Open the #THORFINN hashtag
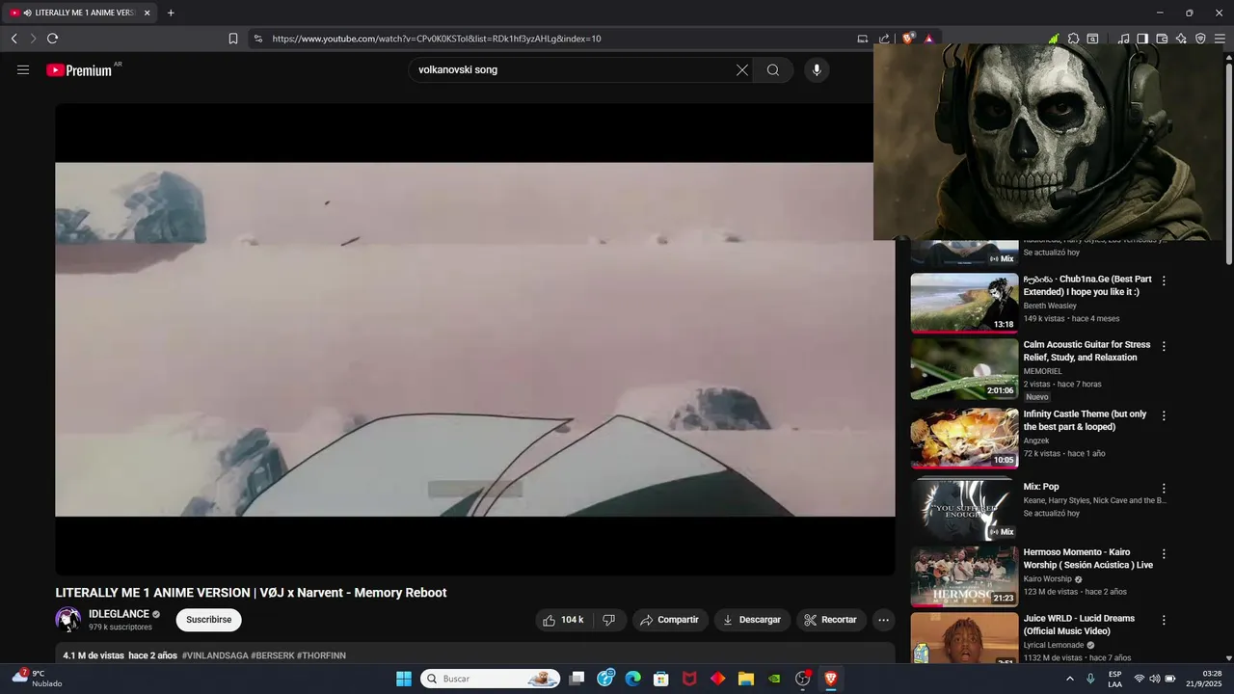Image resolution: width=1234 pixels, height=694 pixels. (321, 655)
